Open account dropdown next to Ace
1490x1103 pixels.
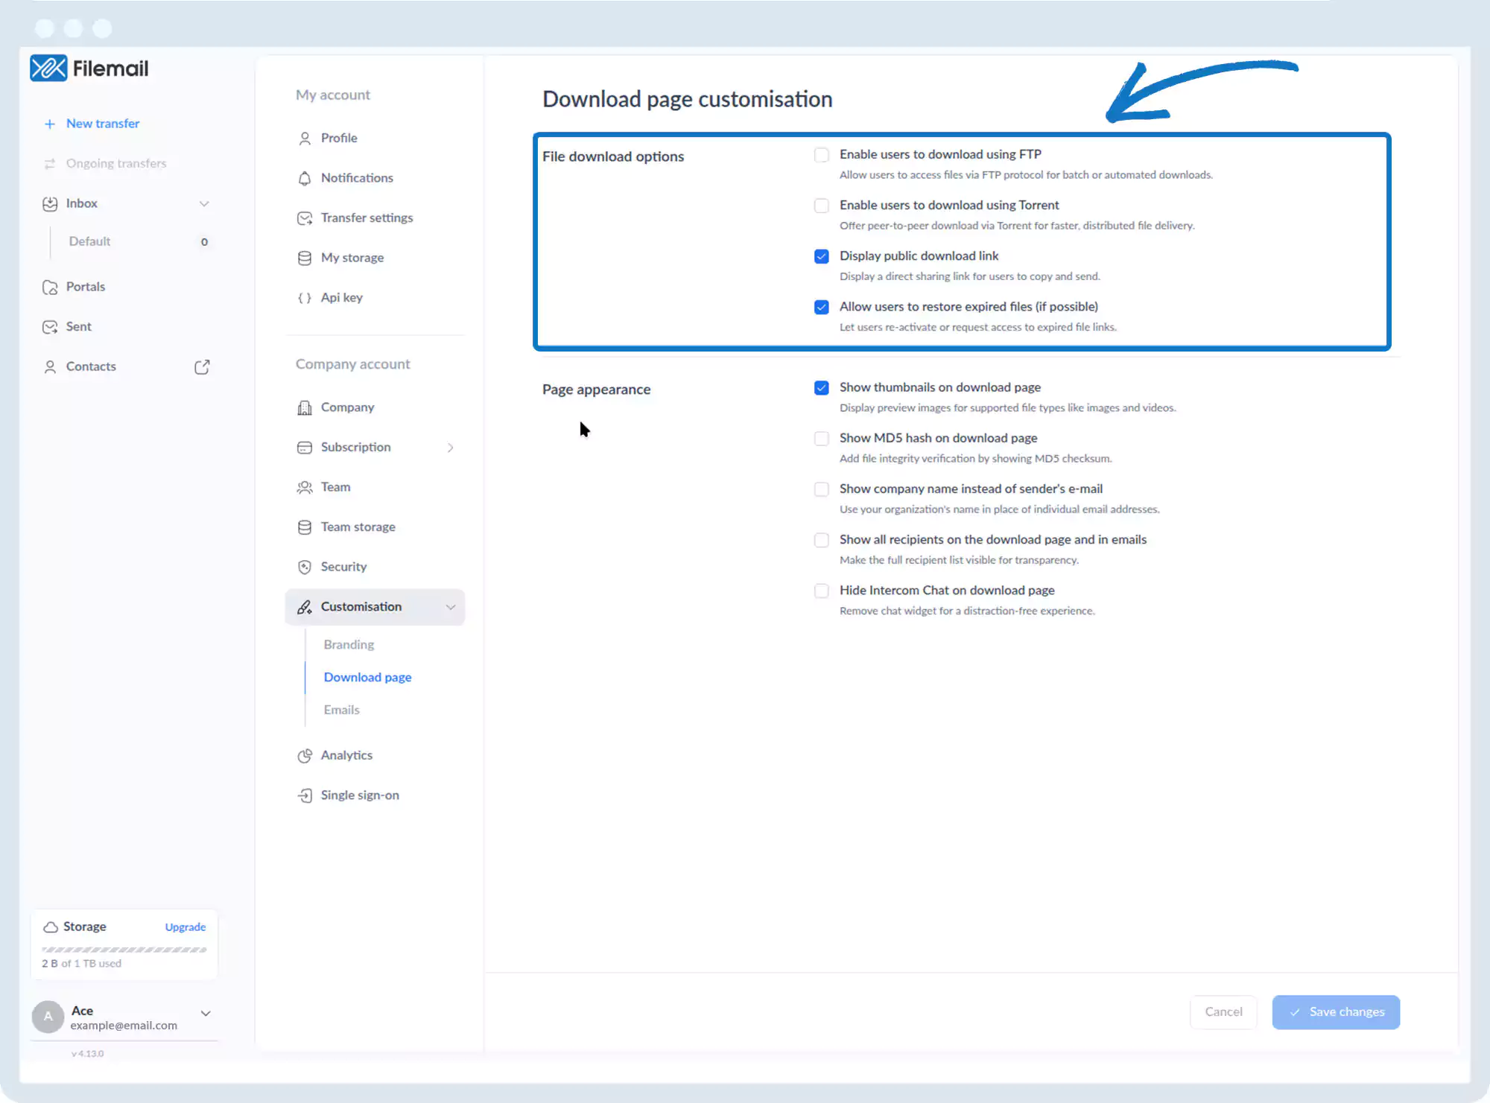coord(206,1013)
